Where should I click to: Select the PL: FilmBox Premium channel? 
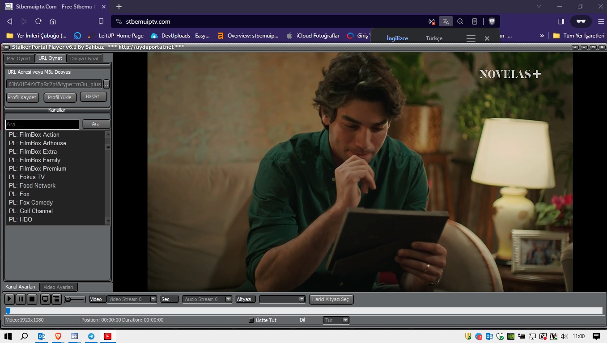pos(55,168)
